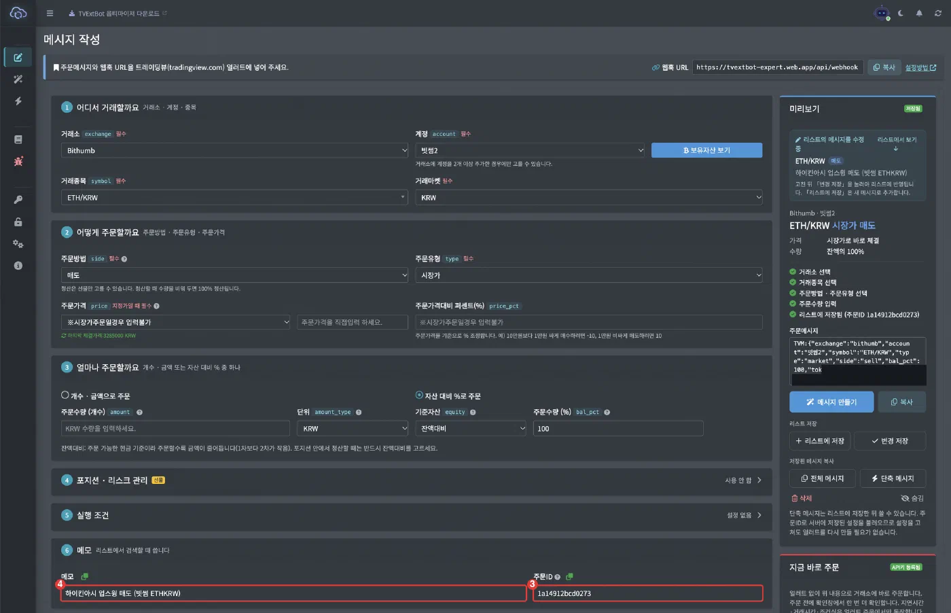Open settings gears in sidebar

18,243
